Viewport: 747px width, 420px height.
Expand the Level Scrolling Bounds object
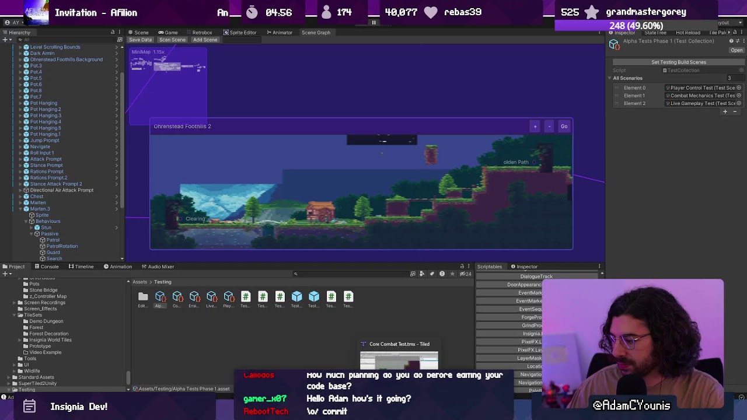tap(20, 47)
